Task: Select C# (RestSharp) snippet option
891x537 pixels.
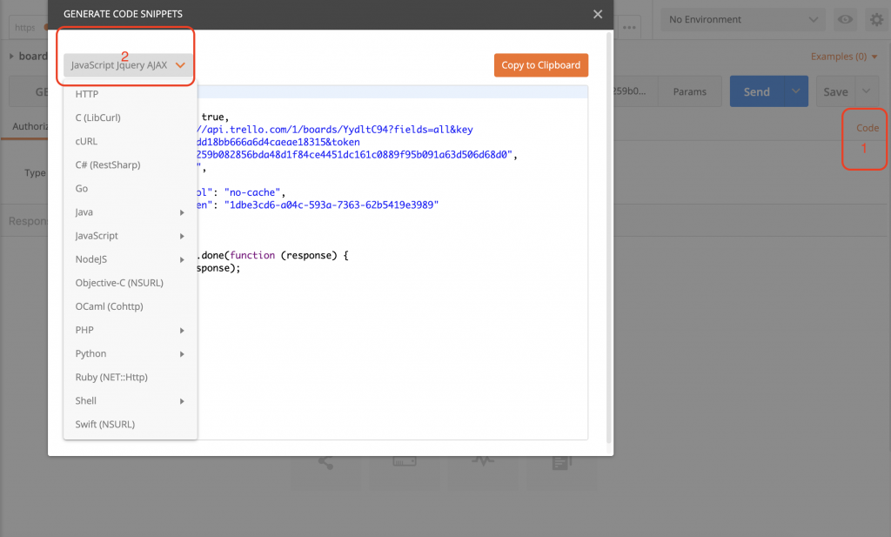Action: (108, 164)
